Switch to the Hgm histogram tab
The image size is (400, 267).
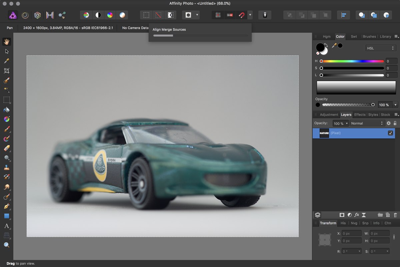click(327, 37)
